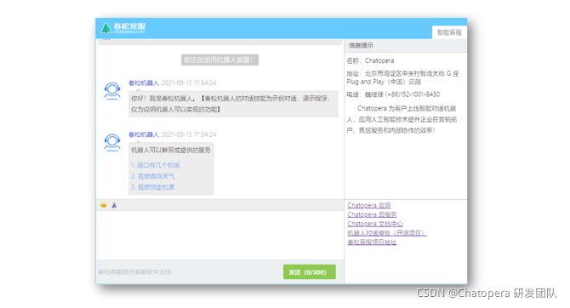Focus the message typing area
570x308 pixels.
(x=220, y=236)
